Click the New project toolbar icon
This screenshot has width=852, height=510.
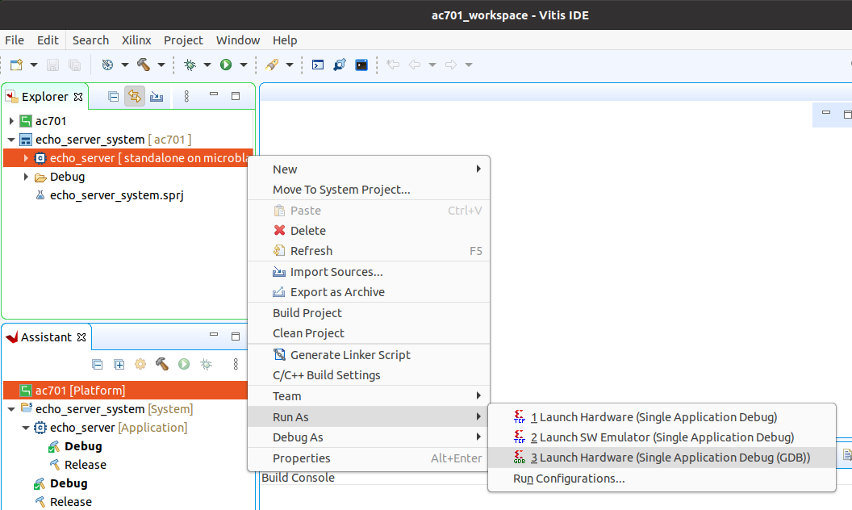point(17,65)
